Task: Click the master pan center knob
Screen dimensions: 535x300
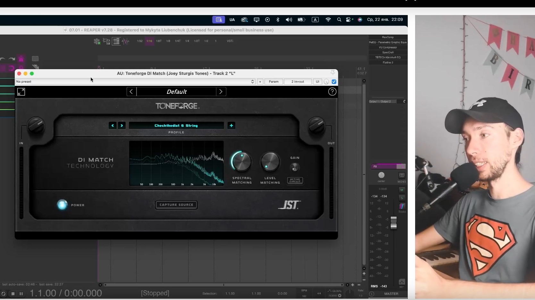Action: click(x=381, y=175)
